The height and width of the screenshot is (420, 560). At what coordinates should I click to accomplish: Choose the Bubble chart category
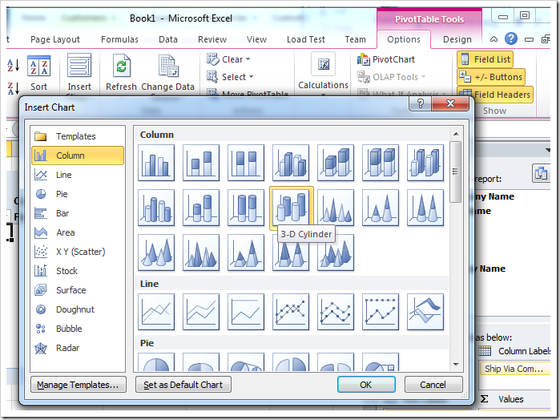(x=78, y=329)
